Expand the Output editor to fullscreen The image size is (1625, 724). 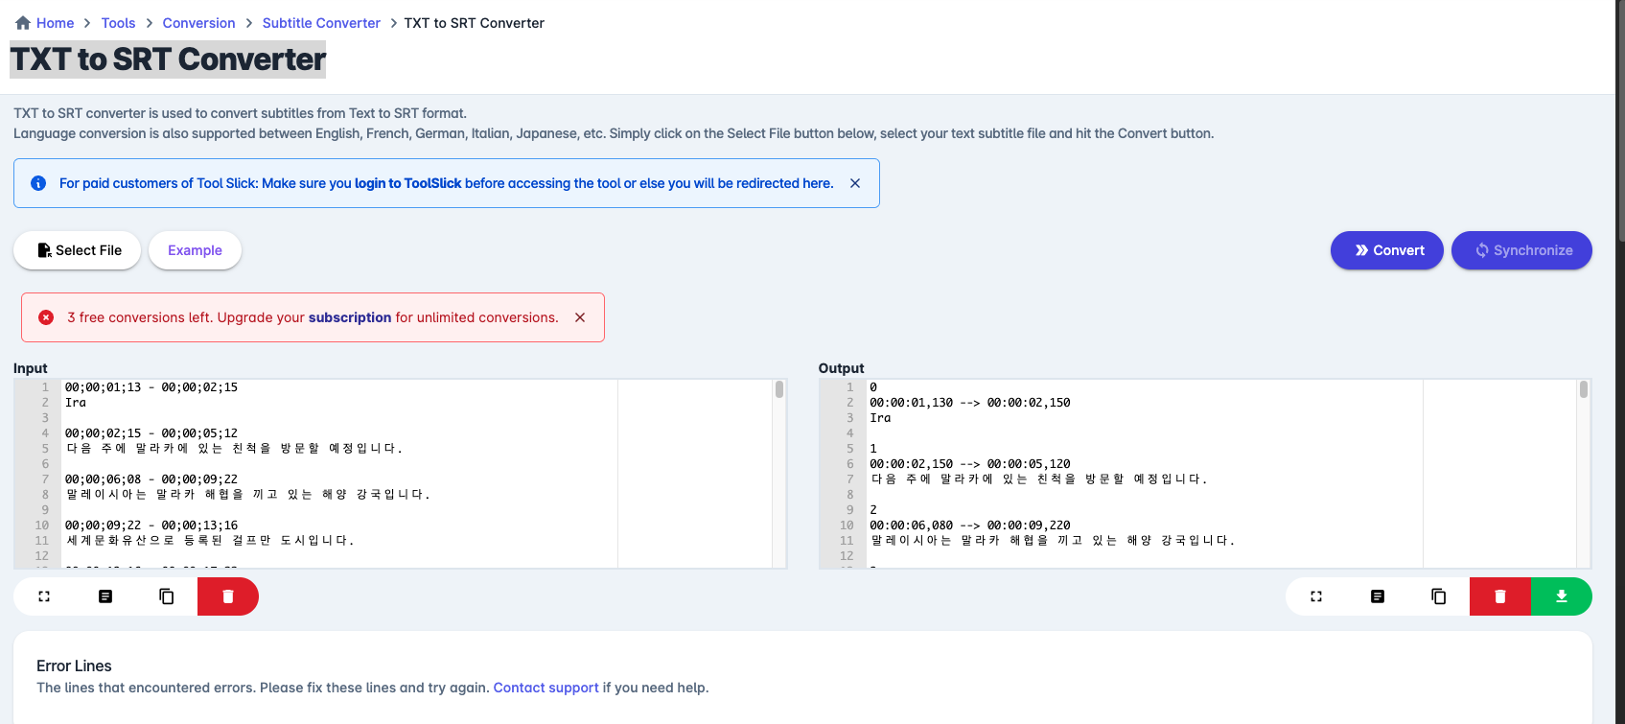1316,596
